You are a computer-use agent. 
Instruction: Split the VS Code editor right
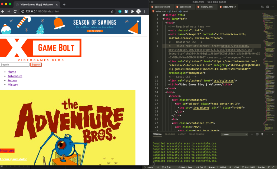(268, 7)
